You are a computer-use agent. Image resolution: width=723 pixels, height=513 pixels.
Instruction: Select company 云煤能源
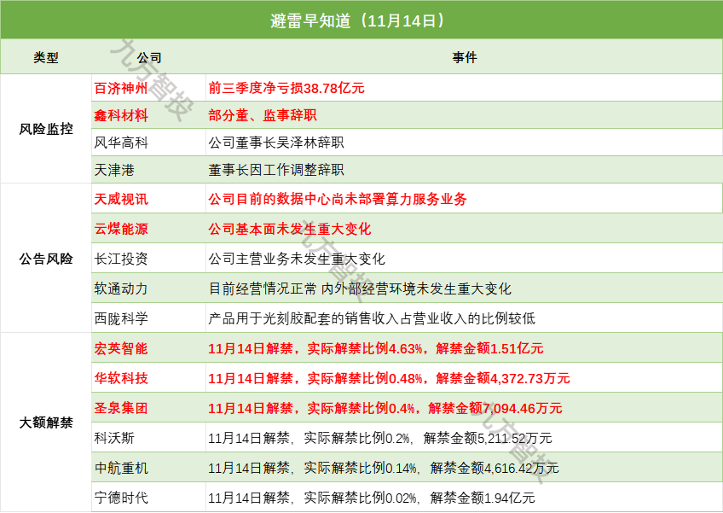point(121,229)
